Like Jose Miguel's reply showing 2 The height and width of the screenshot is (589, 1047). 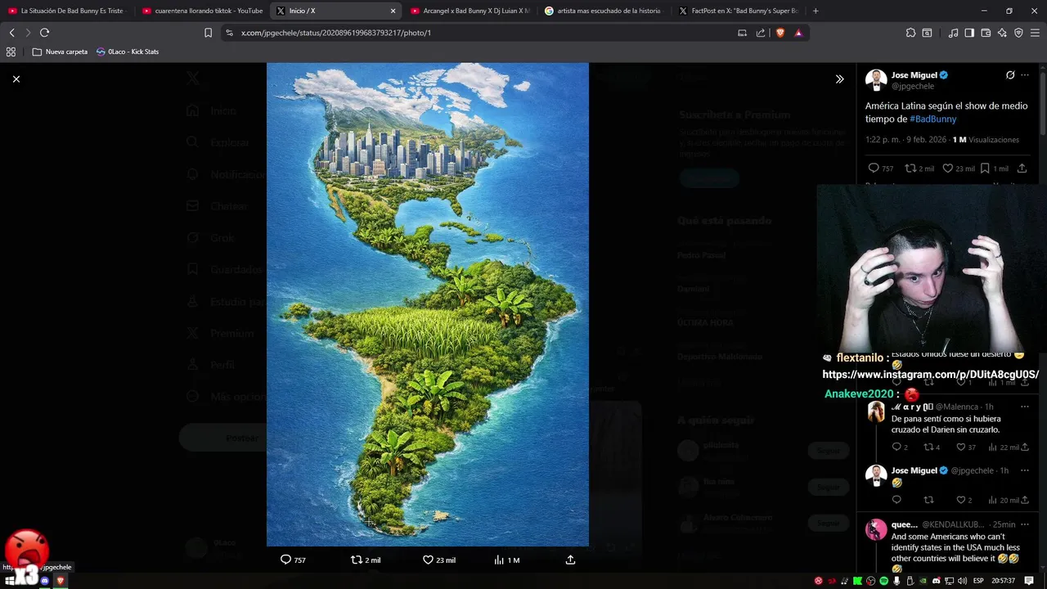(x=962, y=500)
